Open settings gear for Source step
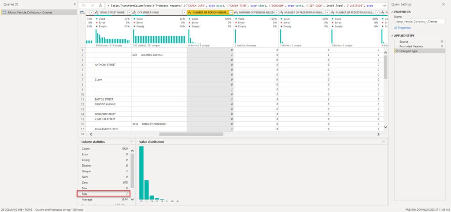451x212 pixels. (442, 41)
